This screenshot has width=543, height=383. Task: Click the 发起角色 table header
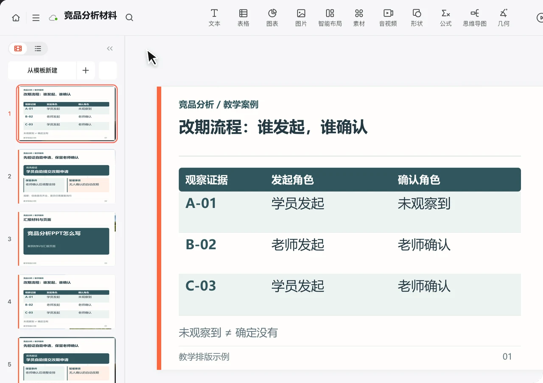293,180
